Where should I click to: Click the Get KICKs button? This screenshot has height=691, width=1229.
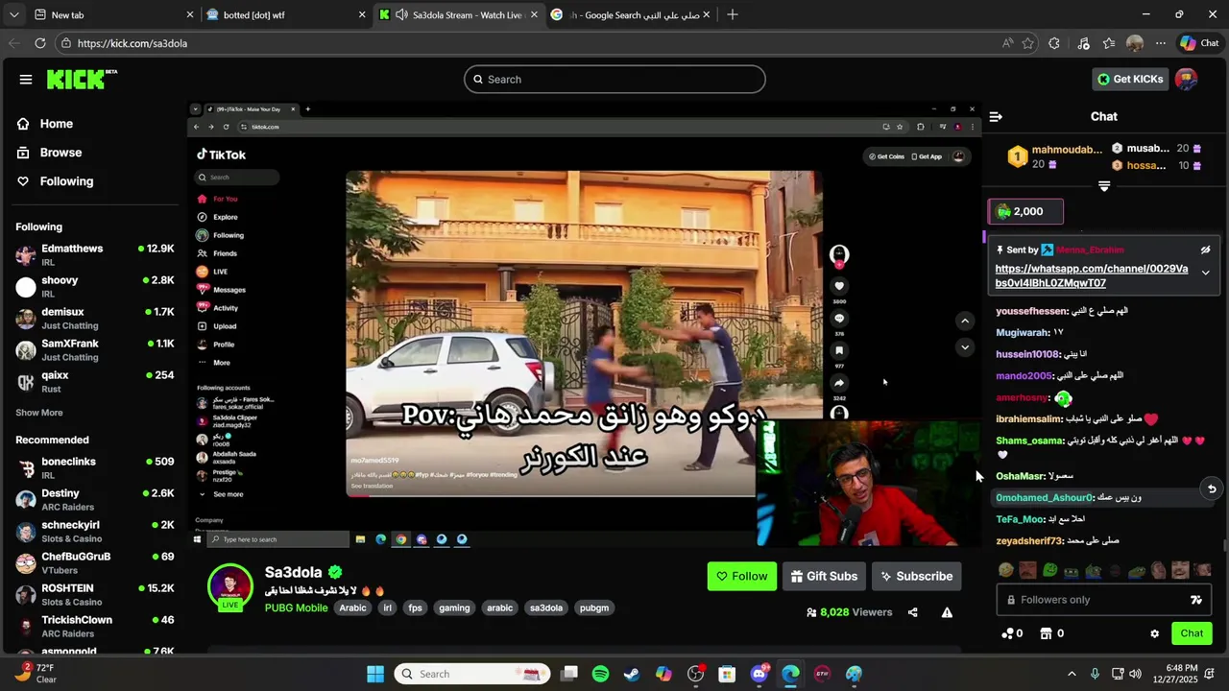[x=1130, y=79]
